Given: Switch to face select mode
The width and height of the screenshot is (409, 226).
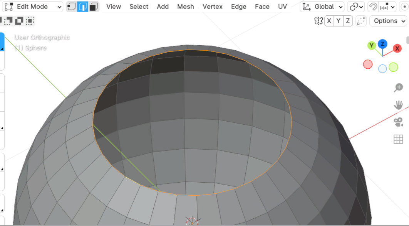Looking at the screenshot, I should tap(93, 7).
